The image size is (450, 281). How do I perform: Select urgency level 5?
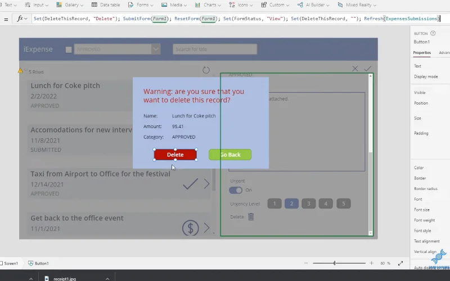344,203
